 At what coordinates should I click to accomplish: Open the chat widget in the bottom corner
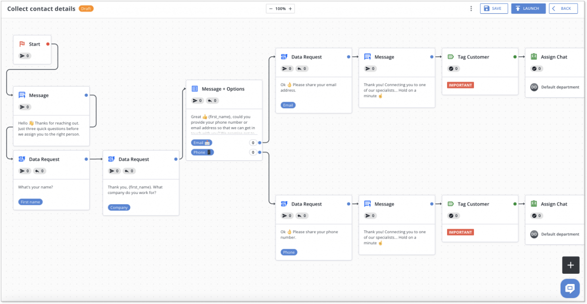click(570, 288)
